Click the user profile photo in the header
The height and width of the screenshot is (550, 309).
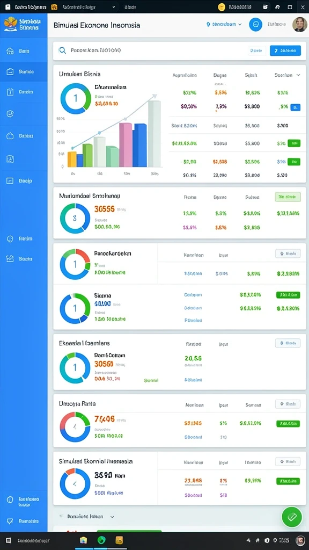(299, 25)
